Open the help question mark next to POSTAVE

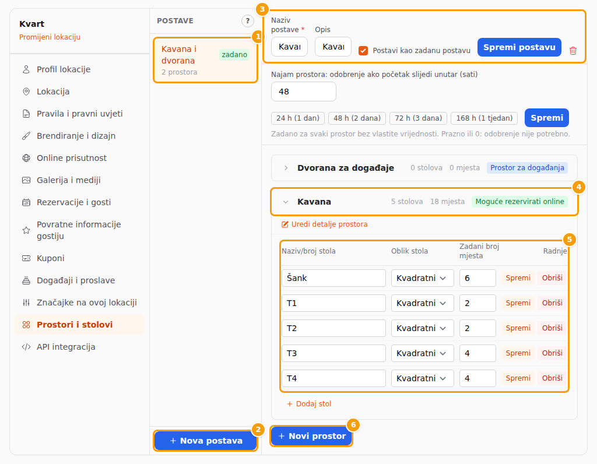pyautogui.click(x=247, y=21)
